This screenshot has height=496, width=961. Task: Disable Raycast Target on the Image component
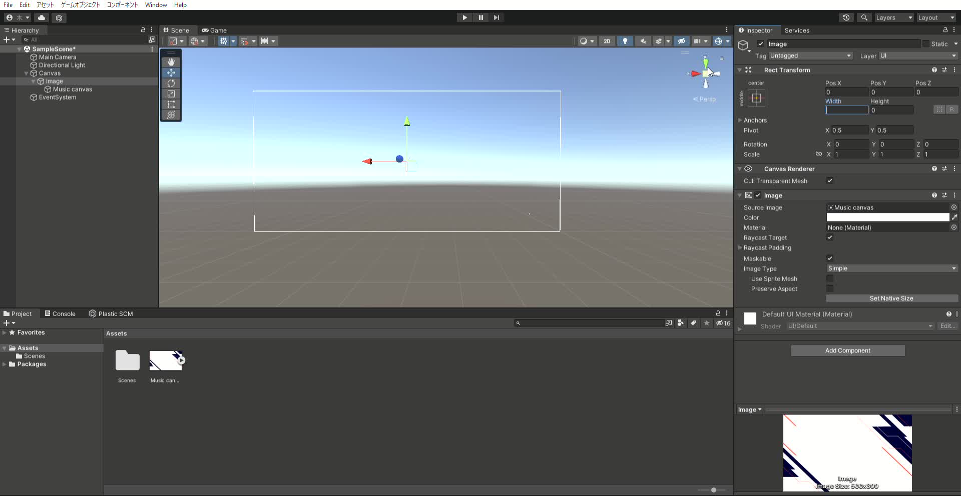(x=829, y=237)
